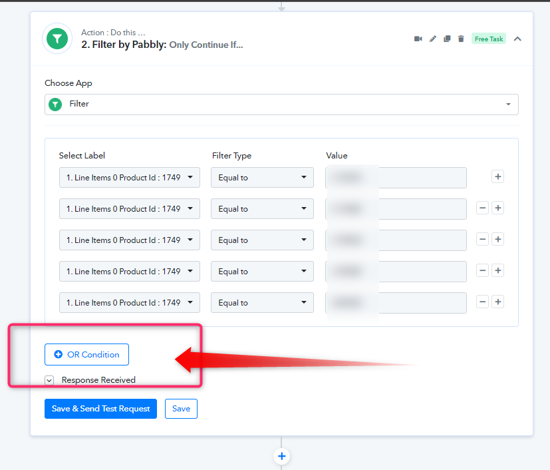Open fifth row Select Label dropdown
This screenshot has height=470, width=550.
[x=130, y=302]
